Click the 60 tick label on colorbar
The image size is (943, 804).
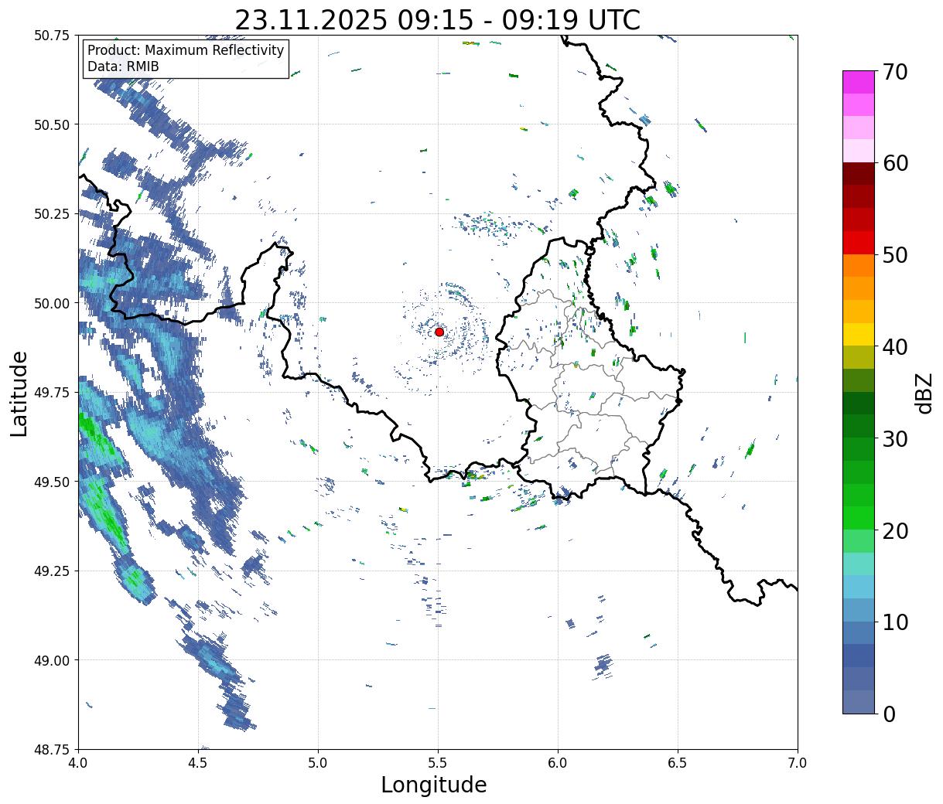895,163
